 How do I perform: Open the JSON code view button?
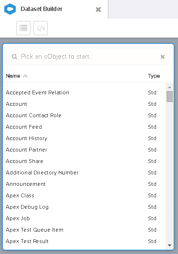[41, 28]
